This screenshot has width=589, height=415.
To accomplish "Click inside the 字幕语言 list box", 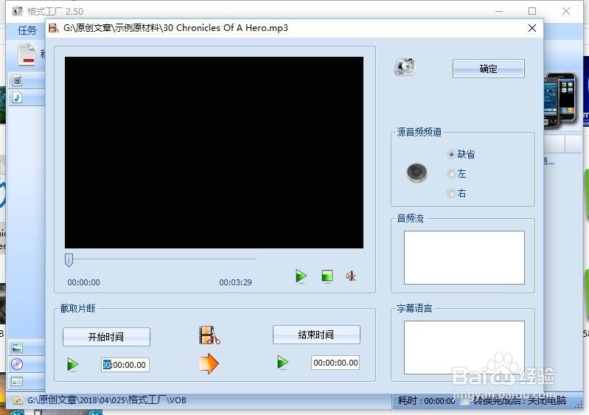I will tap(464, 347).
